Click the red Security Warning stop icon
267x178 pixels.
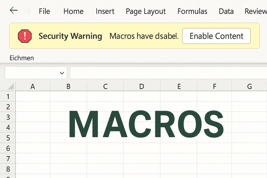[25, 36]
